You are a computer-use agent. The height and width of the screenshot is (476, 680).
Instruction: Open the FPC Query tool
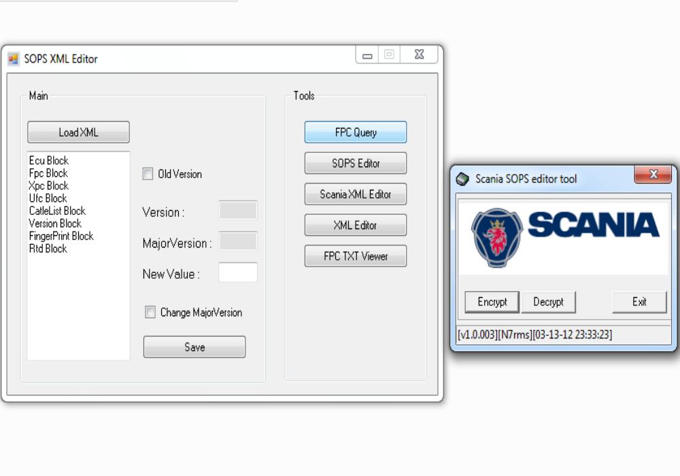click(x=355, y=132)
